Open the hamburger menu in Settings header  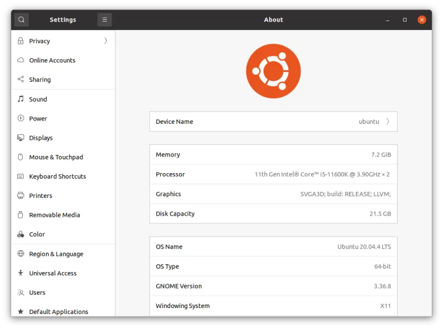coord(104,20)
